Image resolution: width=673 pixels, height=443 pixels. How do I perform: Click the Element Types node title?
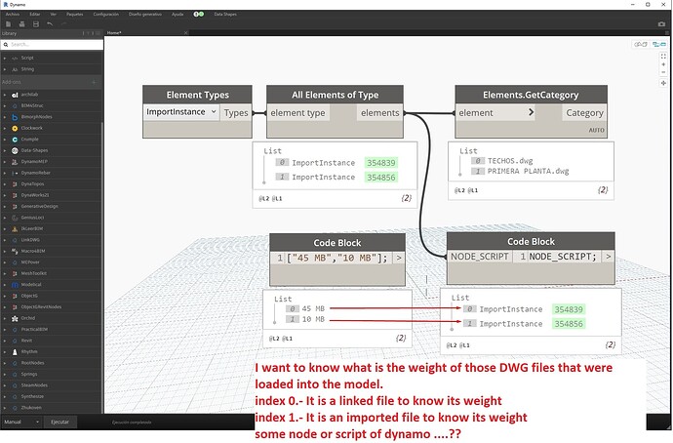197,95
